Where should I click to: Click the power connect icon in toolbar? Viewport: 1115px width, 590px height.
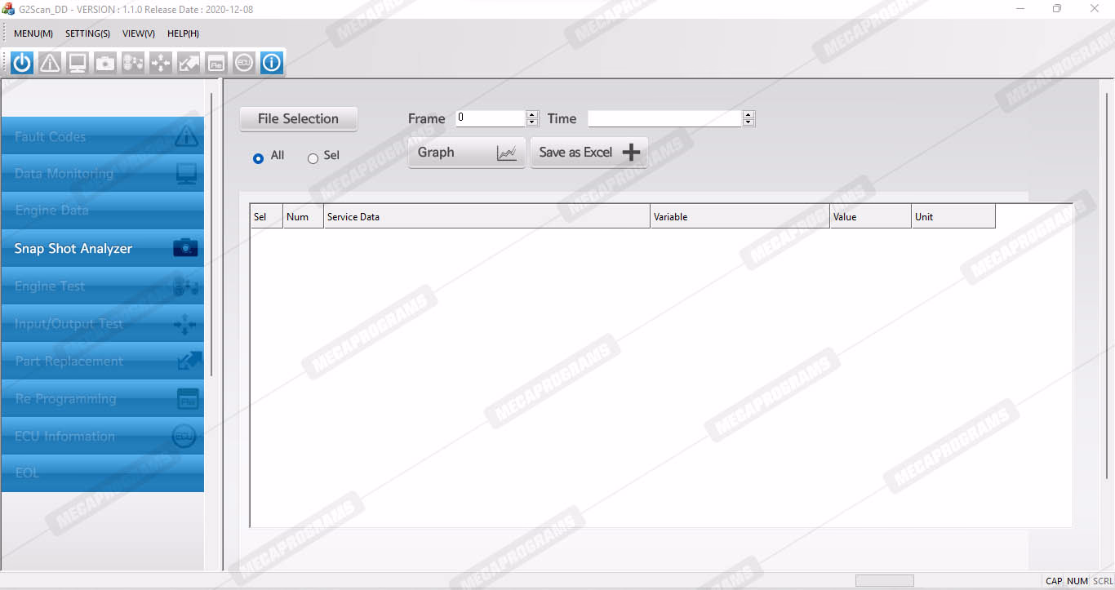[x=22, y=63]
